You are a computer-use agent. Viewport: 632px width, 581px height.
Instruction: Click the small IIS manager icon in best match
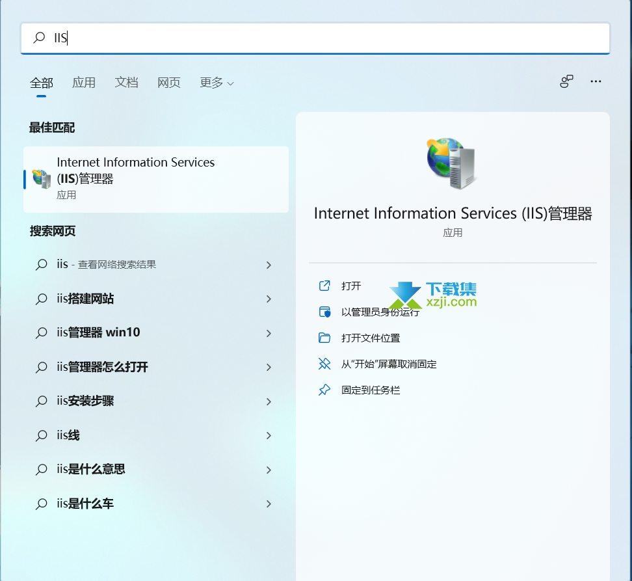click(x=41, y=179)
